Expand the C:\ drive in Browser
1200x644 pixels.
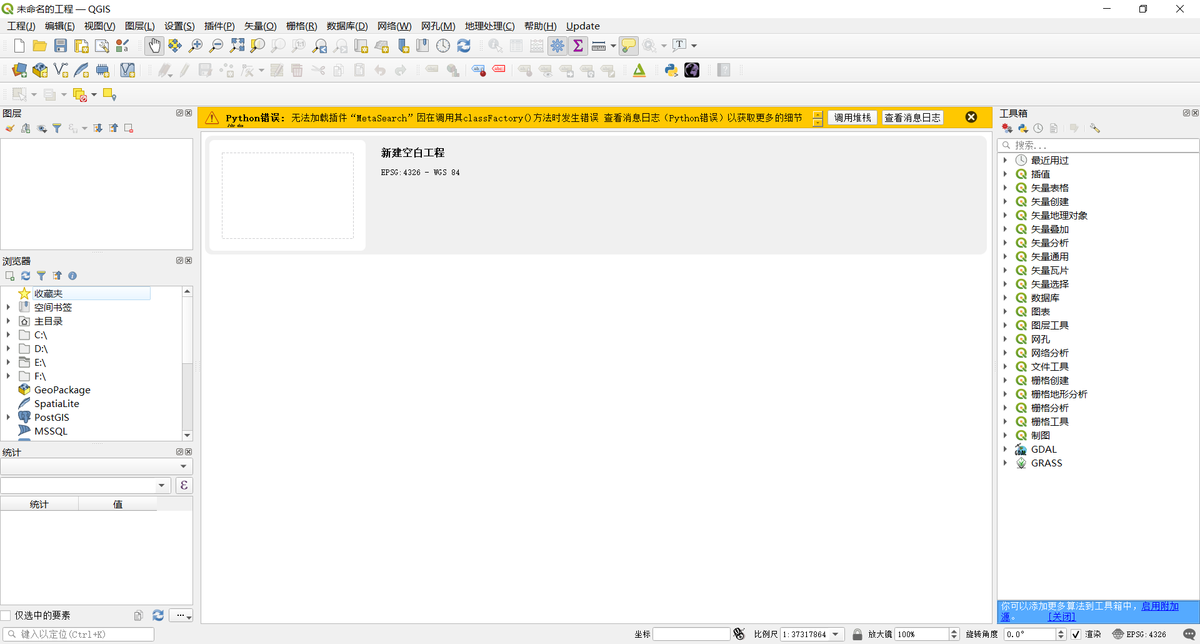8,335
